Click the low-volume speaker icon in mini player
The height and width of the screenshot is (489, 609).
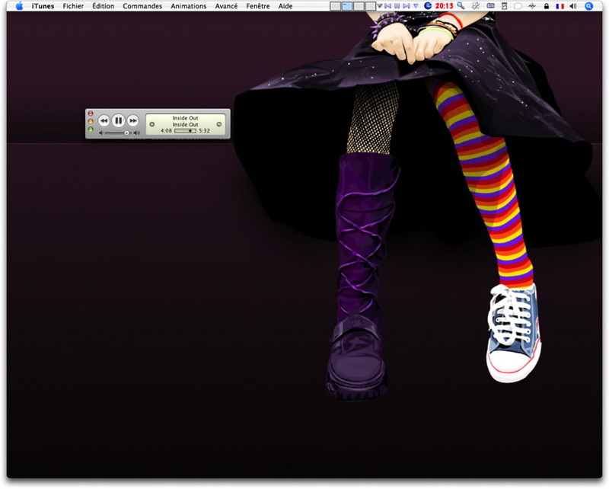(x=101, y=133)
